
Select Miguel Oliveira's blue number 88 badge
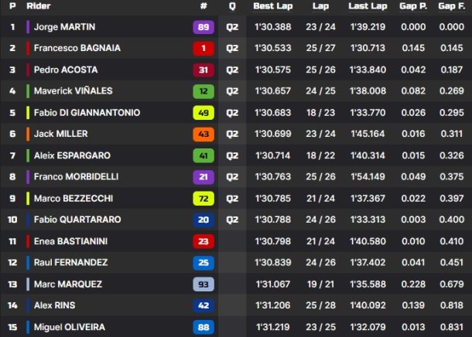click(204, 327)
